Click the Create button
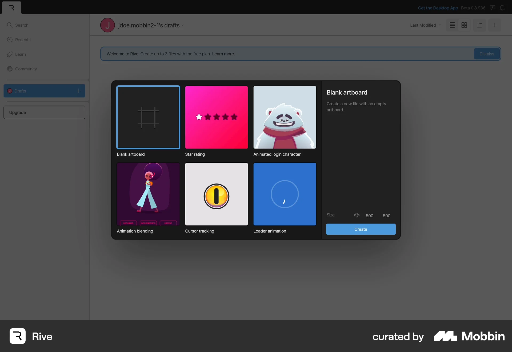The width and height of the screenshot is (512, 352). [x=361, y=229]
